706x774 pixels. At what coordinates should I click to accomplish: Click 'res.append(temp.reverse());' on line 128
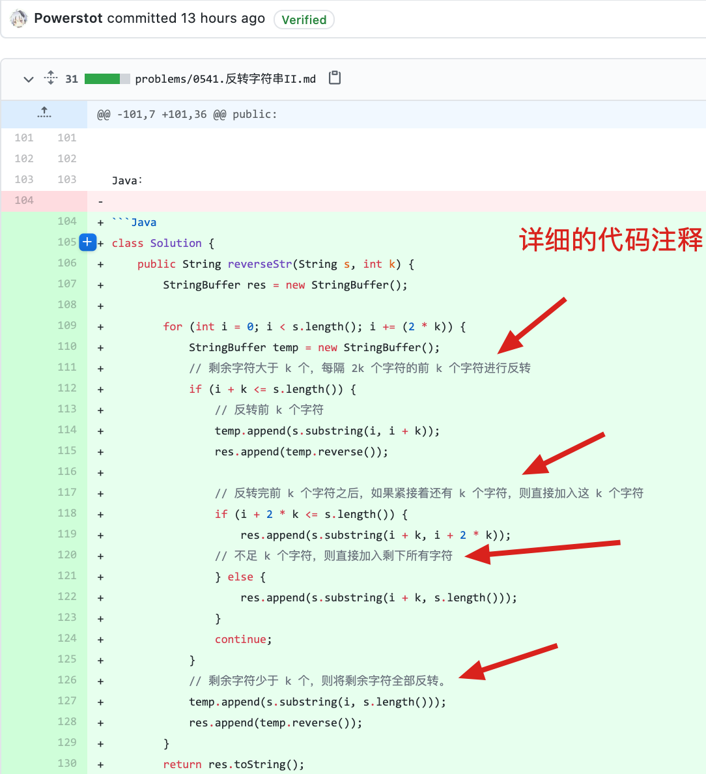(x=275, y=723)
